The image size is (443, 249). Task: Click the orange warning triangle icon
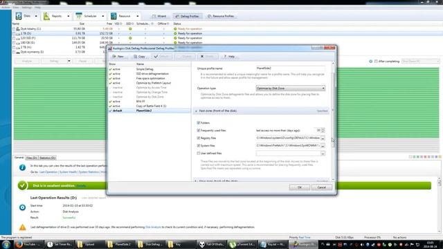pos(22,227)
